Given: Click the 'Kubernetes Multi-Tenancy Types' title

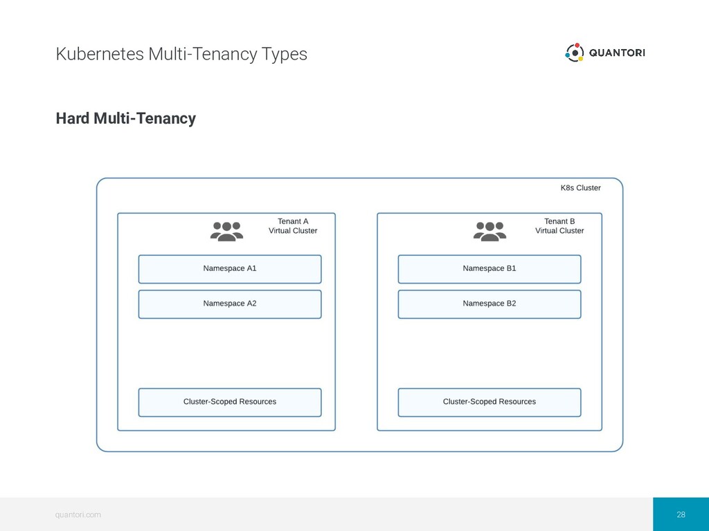Looking at the screenshot, I should point(181,54).
